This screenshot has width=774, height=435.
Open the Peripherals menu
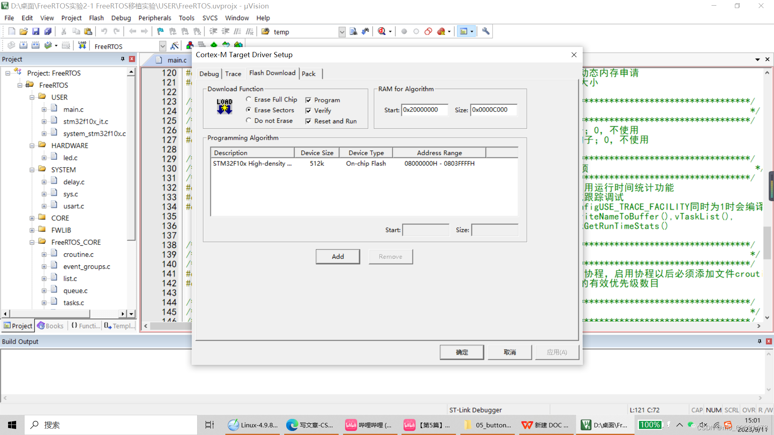coord(155,18)
